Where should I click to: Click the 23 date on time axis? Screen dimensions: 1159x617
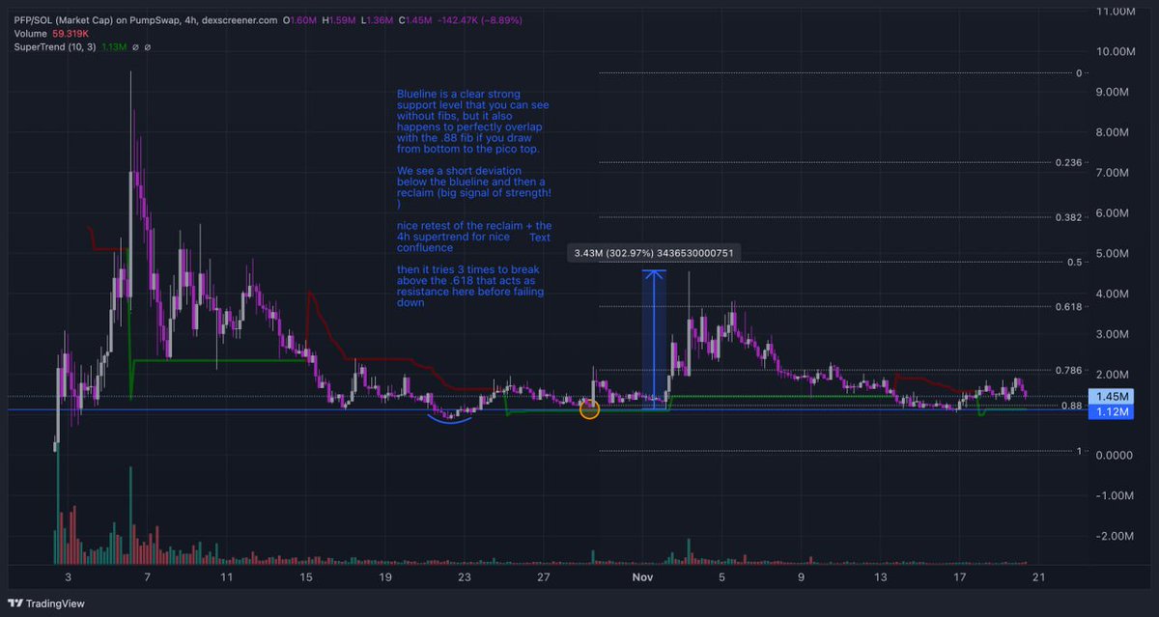pos(465,577)
